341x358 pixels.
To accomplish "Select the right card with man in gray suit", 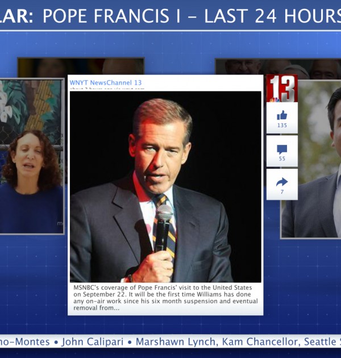I will [x=311, y=159].
